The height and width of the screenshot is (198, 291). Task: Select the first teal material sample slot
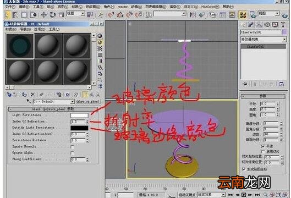click(20, 46)
